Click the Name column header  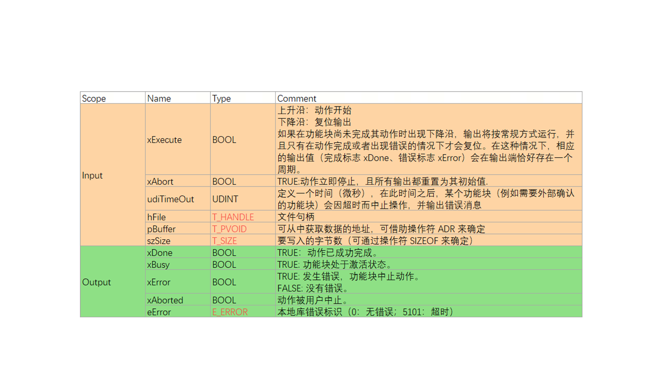pyautogui.click(x=159, y=98)
